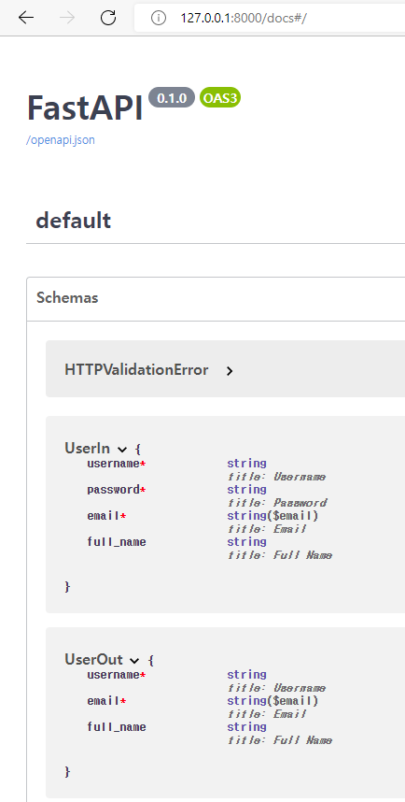
Task: Open the /openapi.json link
Action: (61, 140)
